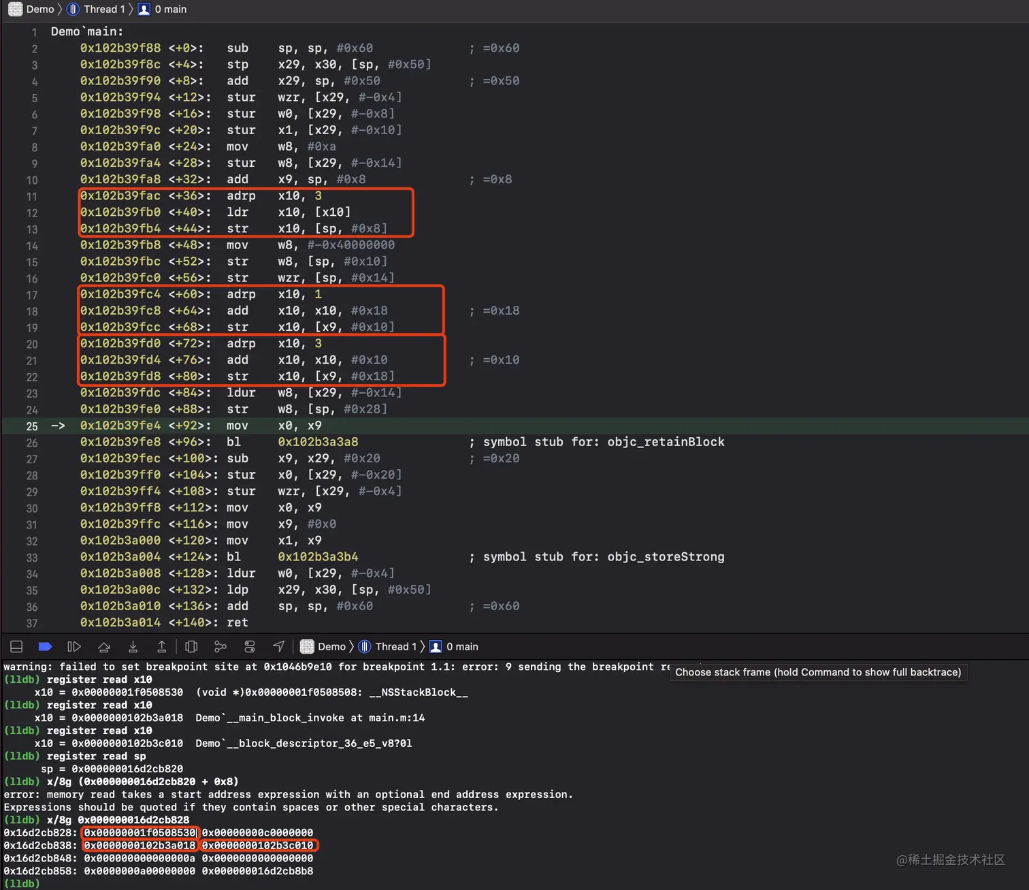This screenshot has width=1029, height=890.
Task: Hide the debug area panel
Action: point(17,646)
